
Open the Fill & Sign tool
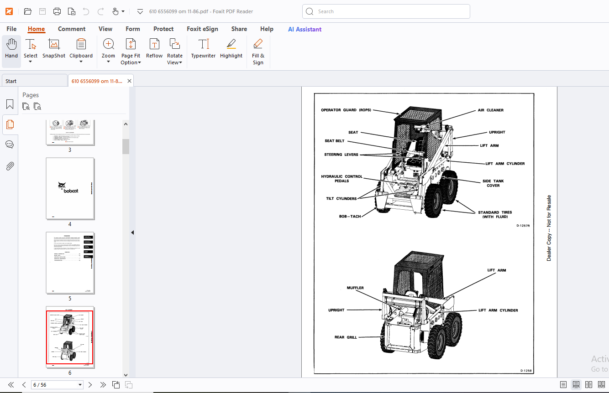click(x=258, y=52)
